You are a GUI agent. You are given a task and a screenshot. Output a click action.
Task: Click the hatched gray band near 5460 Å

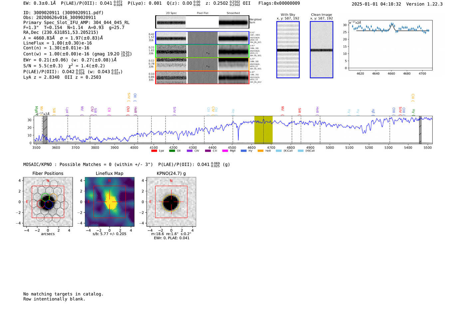pos(420,130)
